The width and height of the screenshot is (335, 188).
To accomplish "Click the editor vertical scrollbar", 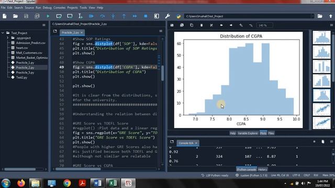I will [x=162, y=73].
